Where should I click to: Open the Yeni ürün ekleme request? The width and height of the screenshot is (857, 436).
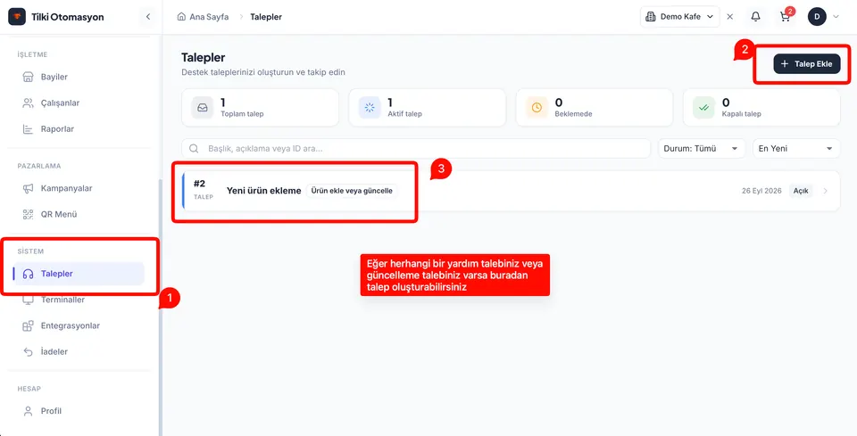pos(264,191)
